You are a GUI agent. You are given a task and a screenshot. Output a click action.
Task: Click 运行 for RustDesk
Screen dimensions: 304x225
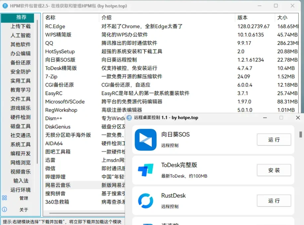point(274,201)
